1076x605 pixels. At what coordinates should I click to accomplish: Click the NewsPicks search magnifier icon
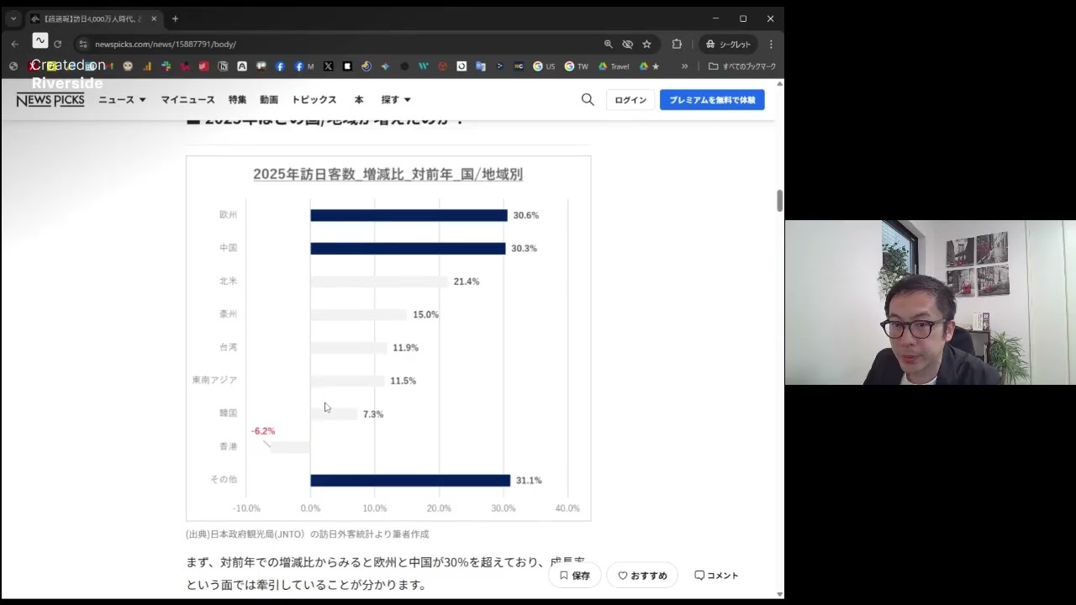pyautogui.click(x=588, y=99)
